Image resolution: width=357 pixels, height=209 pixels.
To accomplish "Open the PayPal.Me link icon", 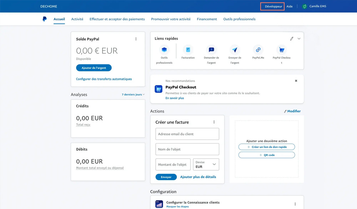I will [x=258, y=50].
